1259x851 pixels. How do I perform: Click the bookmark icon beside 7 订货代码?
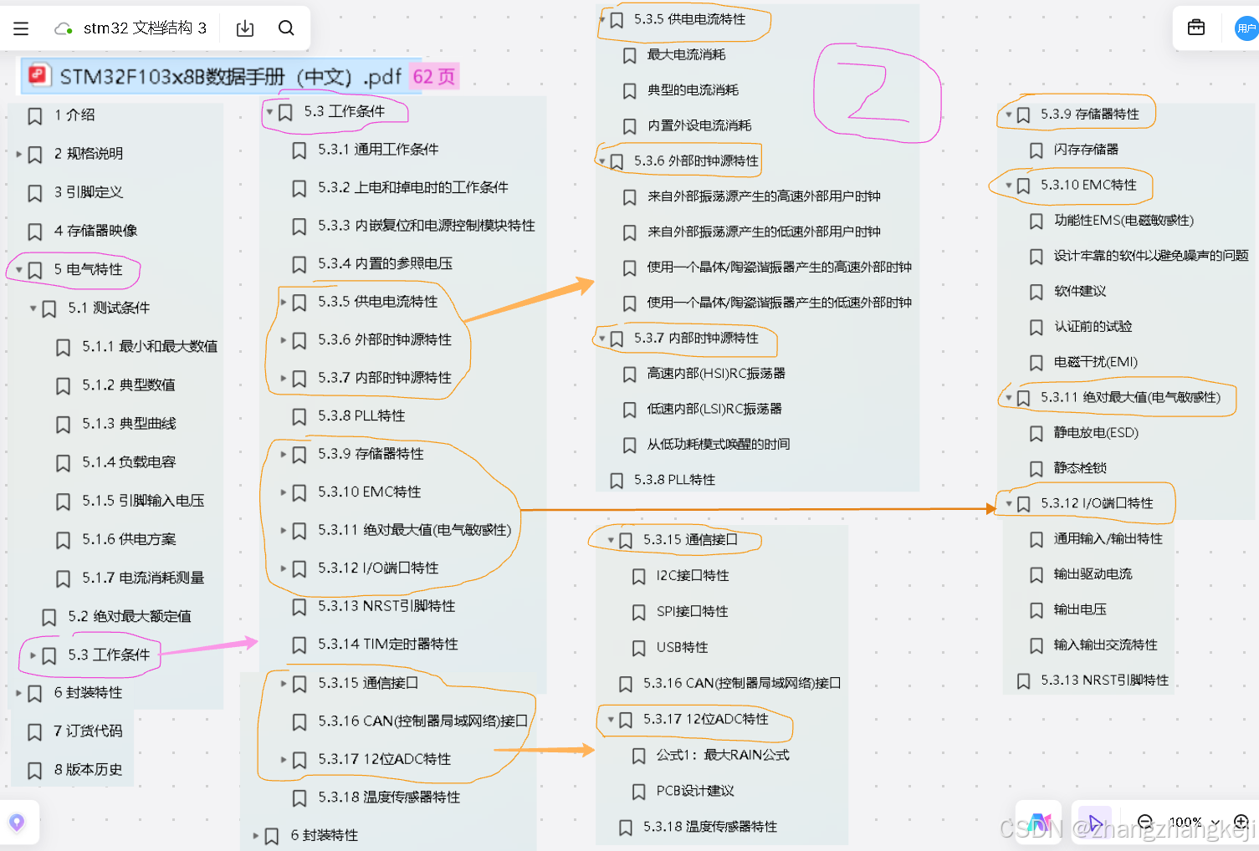pyautogui.click(x=35, y=732)
